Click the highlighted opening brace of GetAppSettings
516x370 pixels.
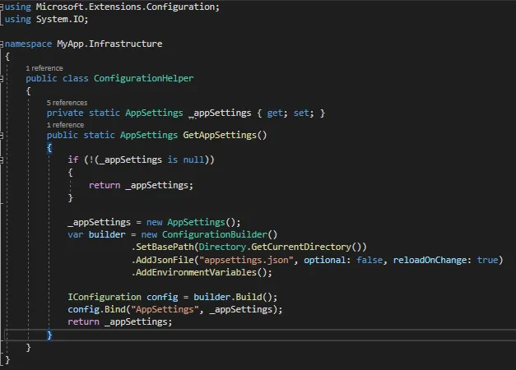coord(49,148)
